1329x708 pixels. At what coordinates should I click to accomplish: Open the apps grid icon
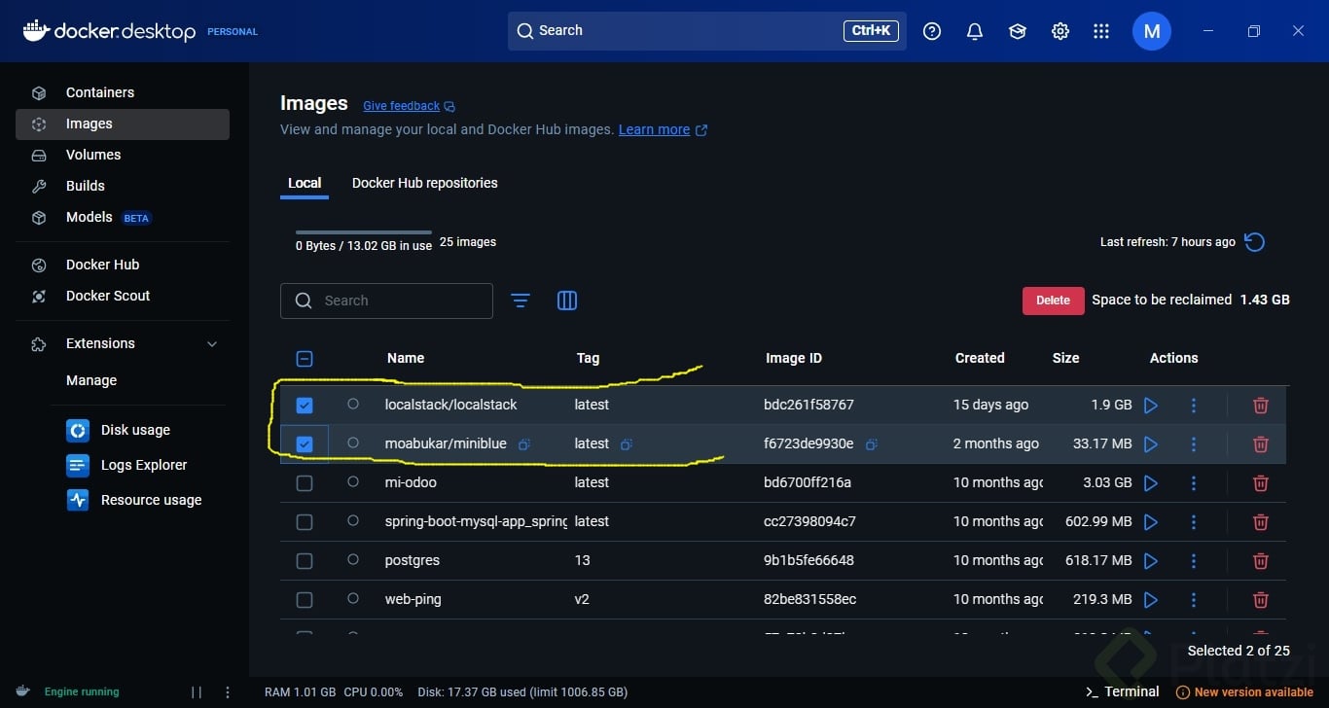pos(1101,31)
